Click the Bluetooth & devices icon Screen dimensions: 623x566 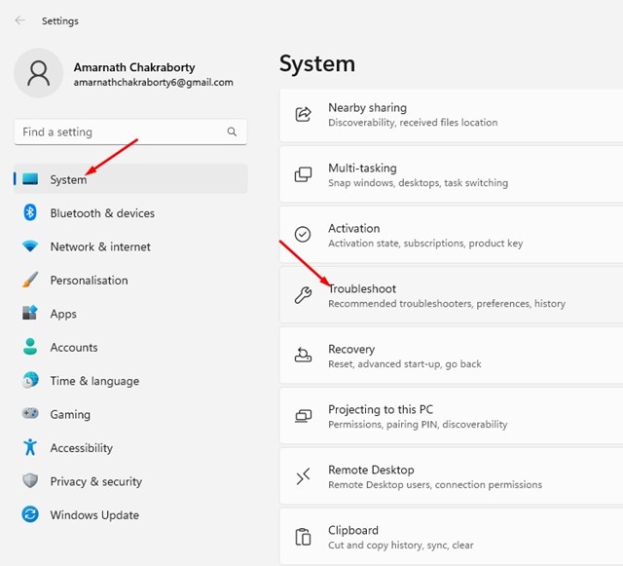click(x=30, y=213)
